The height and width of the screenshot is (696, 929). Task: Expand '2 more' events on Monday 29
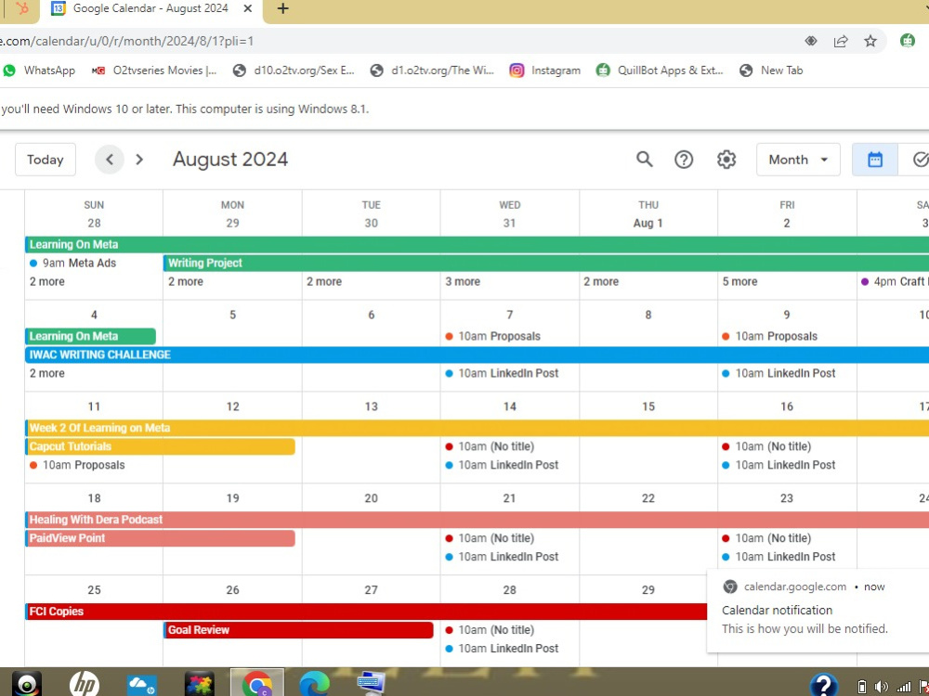(186, 282)
